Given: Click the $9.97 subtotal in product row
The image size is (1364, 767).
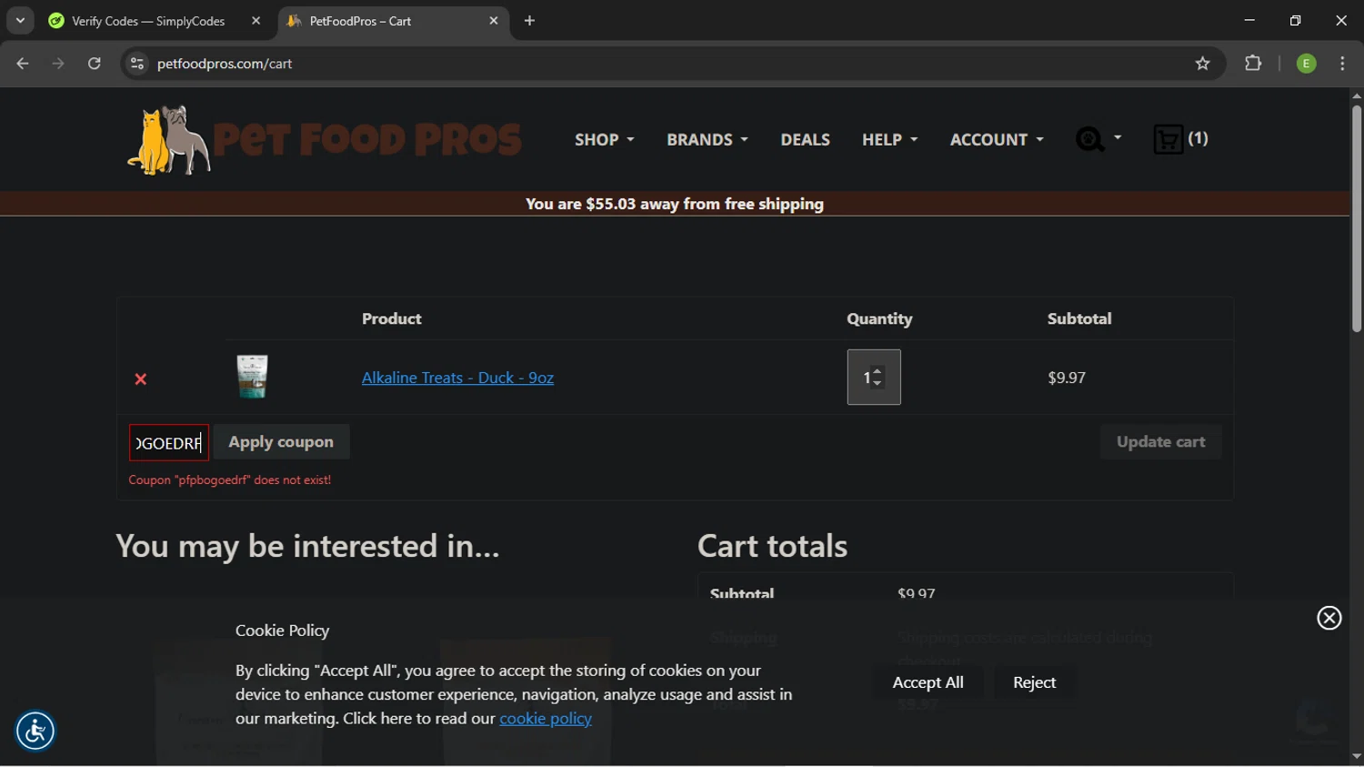Looking at the screenshot, I should point(1067,378).
